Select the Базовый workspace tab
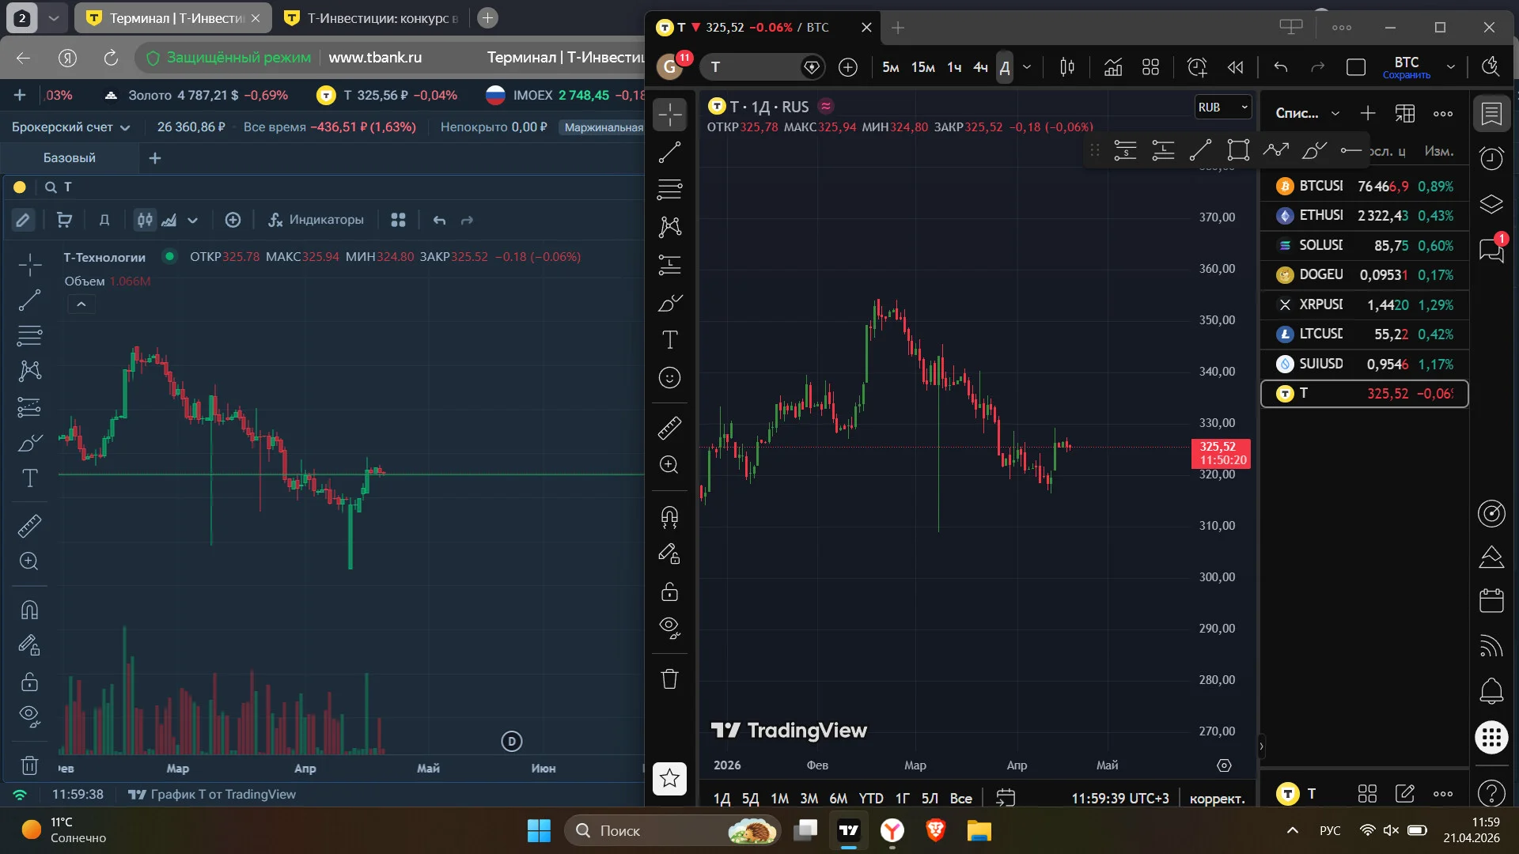 point(70,158)
